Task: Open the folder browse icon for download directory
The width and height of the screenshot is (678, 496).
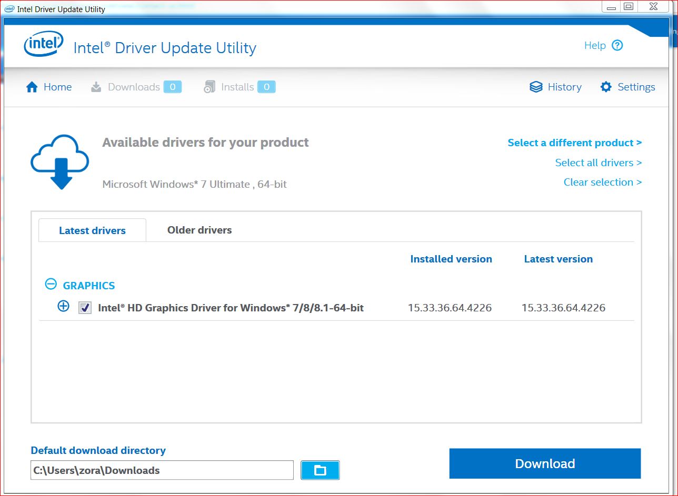Action: point(320,470)
